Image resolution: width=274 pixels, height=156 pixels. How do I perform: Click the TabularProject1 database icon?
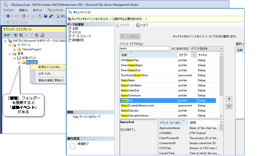click(x=19, y=49)
